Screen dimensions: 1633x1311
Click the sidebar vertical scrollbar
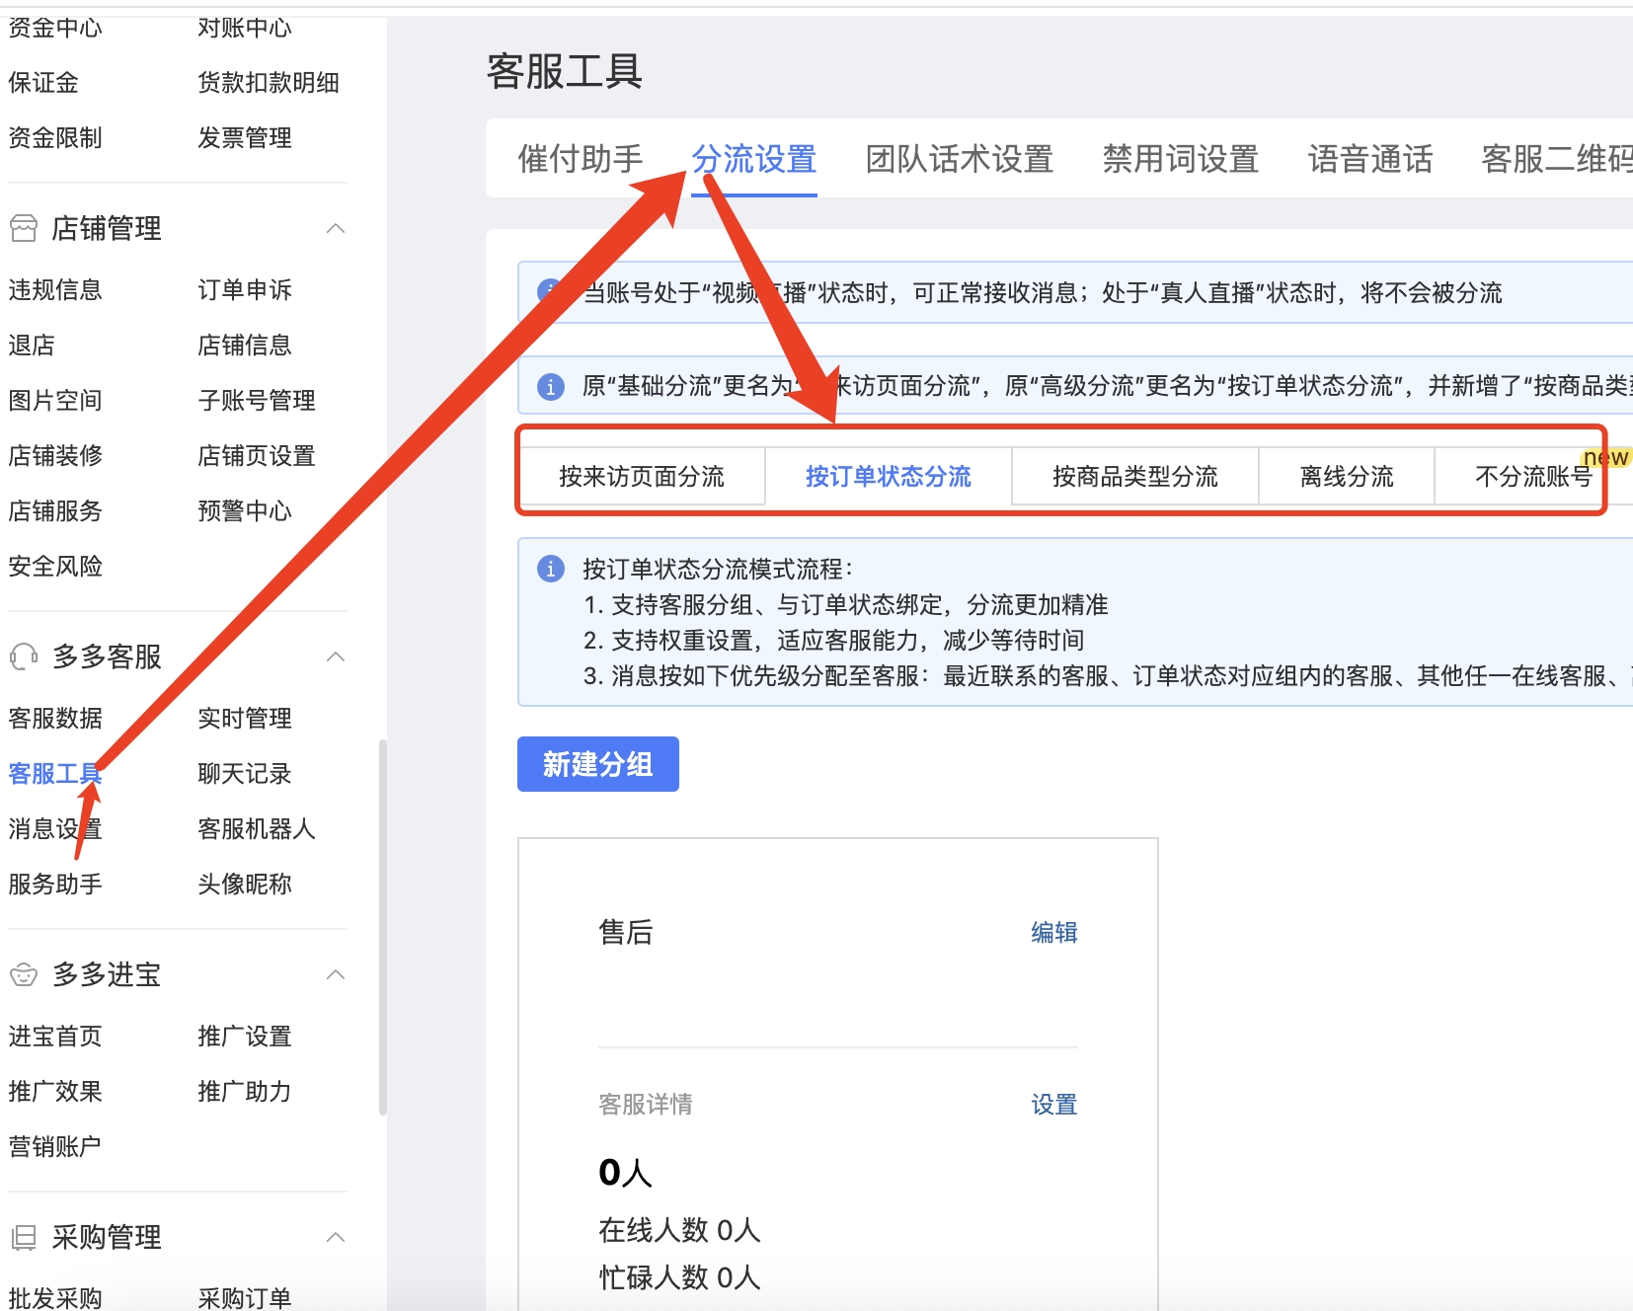pos(382,927)
